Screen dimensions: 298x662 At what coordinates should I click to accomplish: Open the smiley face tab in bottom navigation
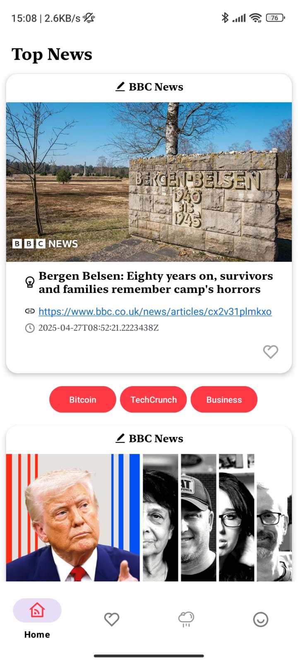(x=261, y=619)
